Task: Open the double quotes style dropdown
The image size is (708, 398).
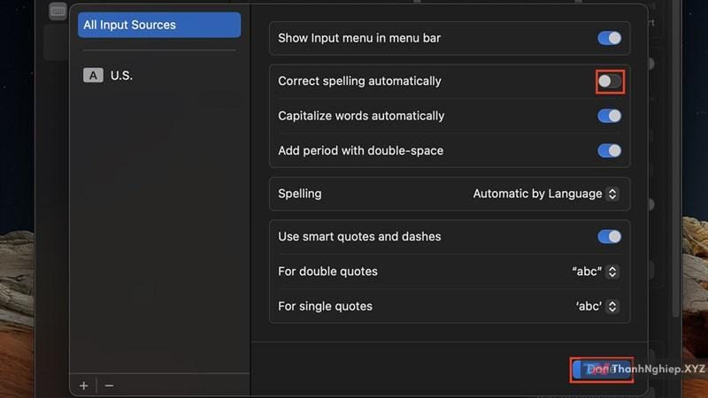Action: pyautogui.click(x=595, y=272)
